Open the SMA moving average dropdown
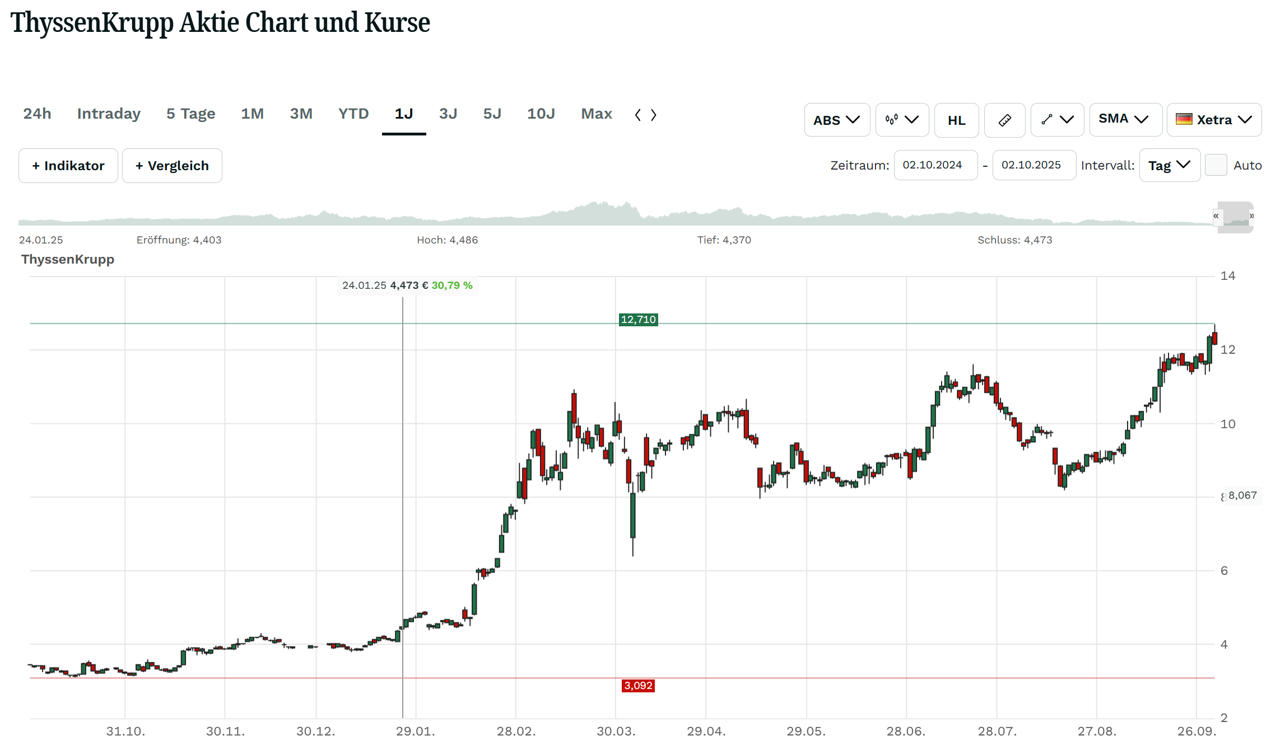Image resolution: width=1271 pixels, height=736 pixels. [1125, 119]
